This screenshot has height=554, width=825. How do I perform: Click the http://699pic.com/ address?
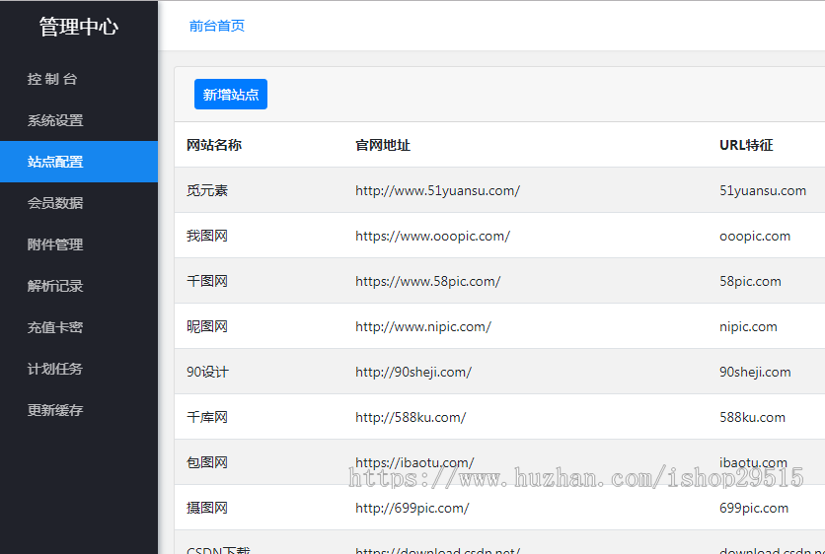tap(412, 508)
